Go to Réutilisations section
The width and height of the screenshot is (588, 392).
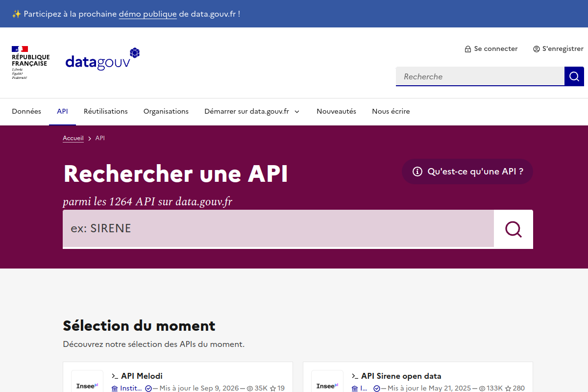106,111
